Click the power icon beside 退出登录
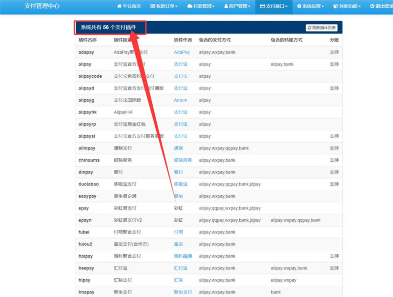The height and width of the screenshot is (297, 393). click(371, 6)
